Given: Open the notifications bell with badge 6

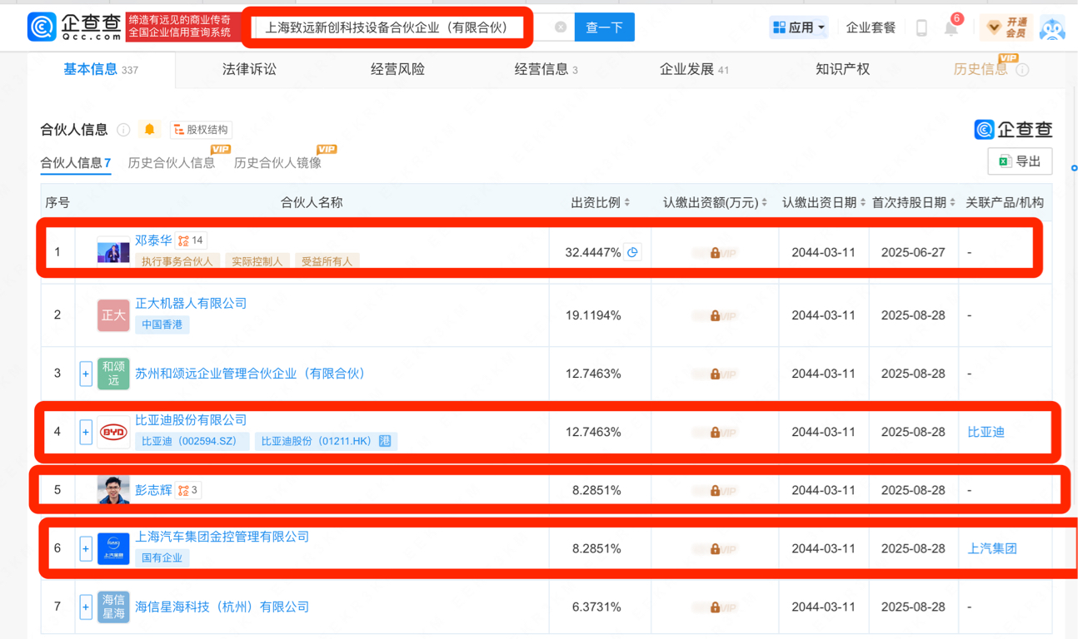Looking at the screenshot, I should coord(951,27).
